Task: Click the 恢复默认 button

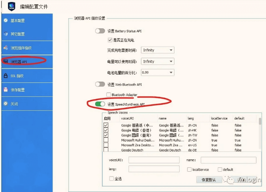Action: [209, 180]
